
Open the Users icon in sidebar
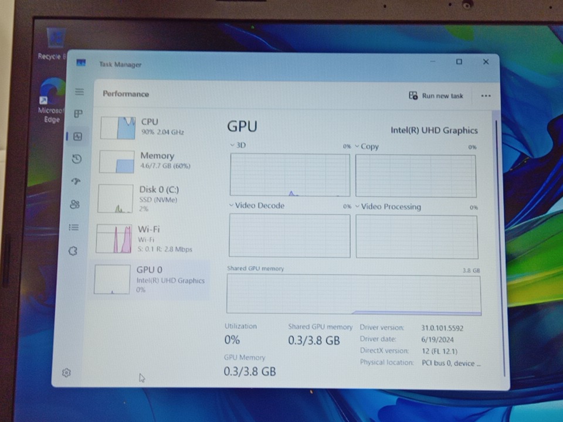(74, 204)
